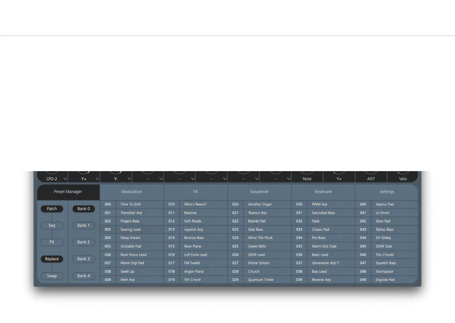
Task: Load the Transistor Arp preset
Action: pyautogui.click(x=132, y=213)
